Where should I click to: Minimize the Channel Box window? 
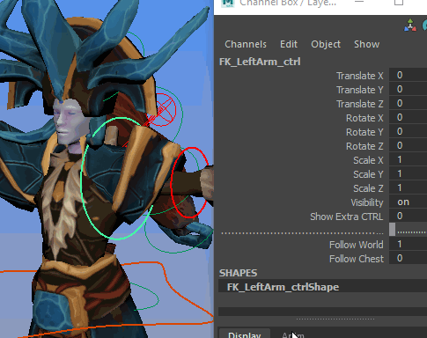click(x=359, y=2)
